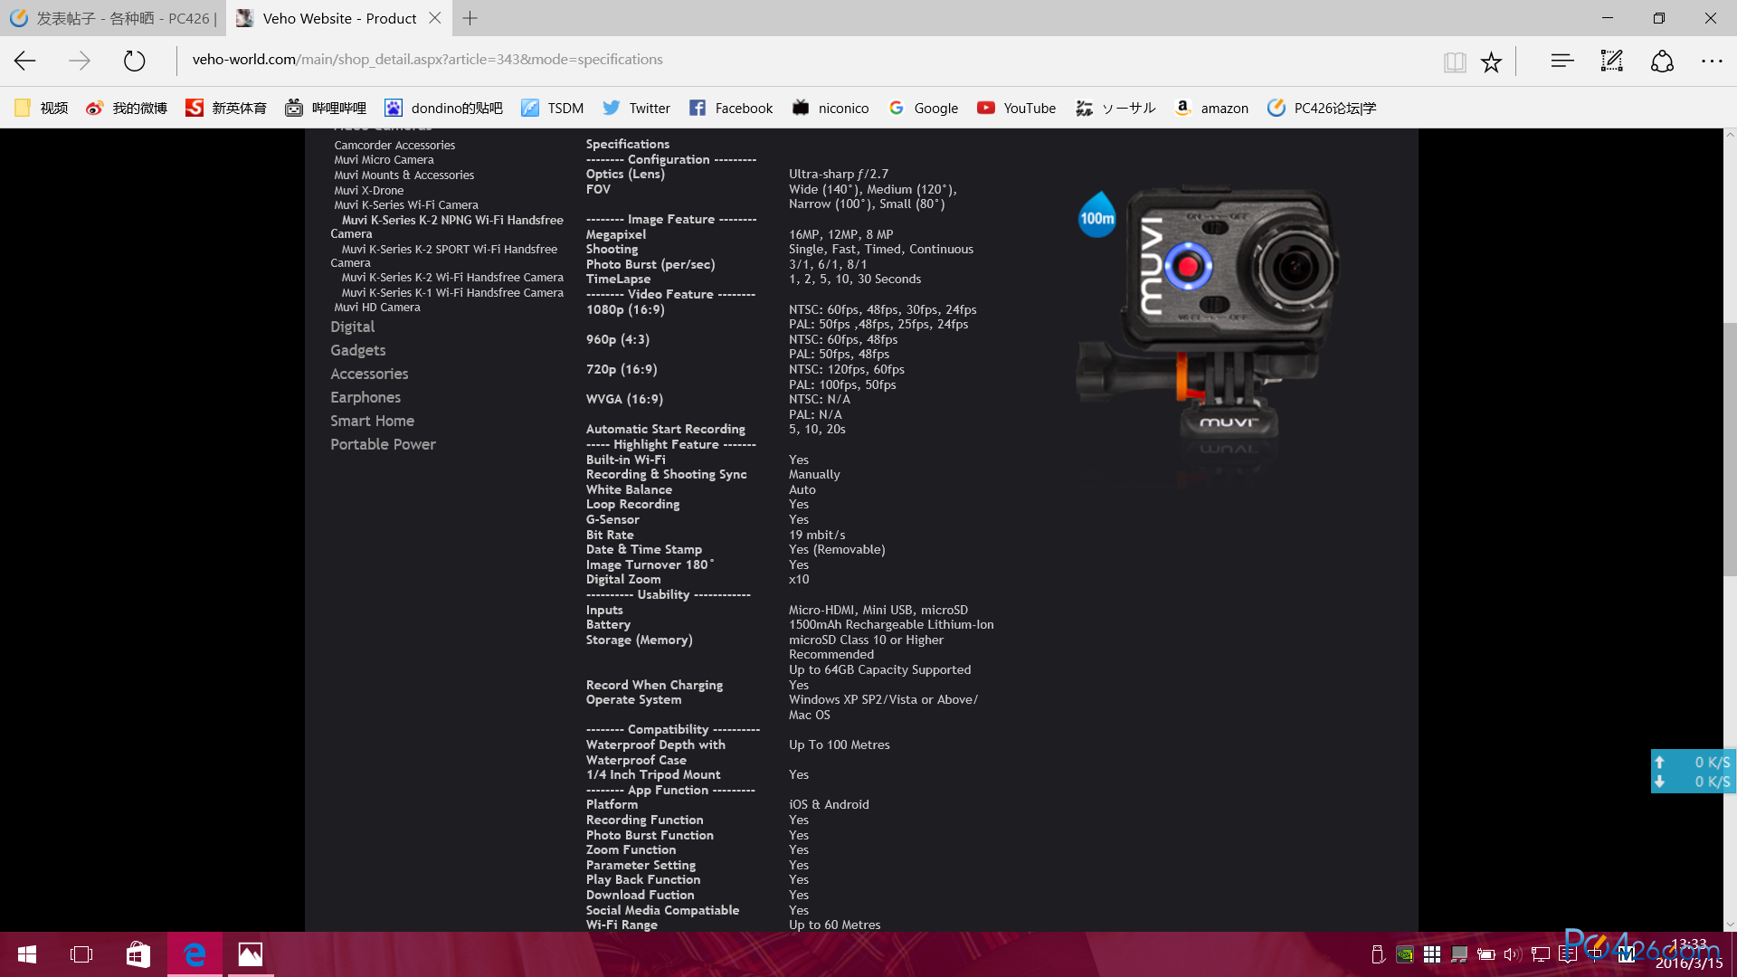Open the Photos app taskbar icon
1737x977 pixels.
pos(251,954)
